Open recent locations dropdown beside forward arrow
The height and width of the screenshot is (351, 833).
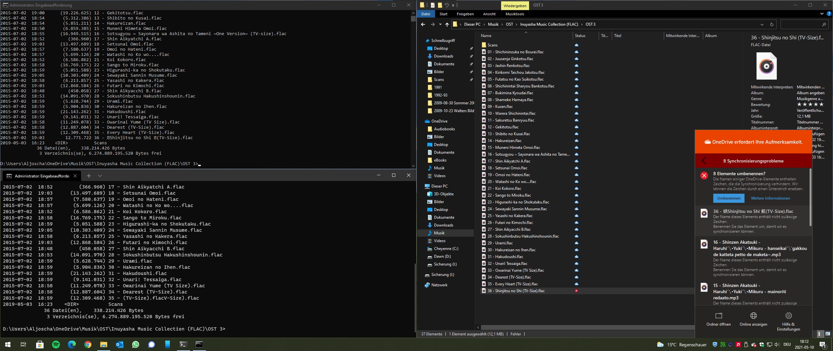click(440, 24)
